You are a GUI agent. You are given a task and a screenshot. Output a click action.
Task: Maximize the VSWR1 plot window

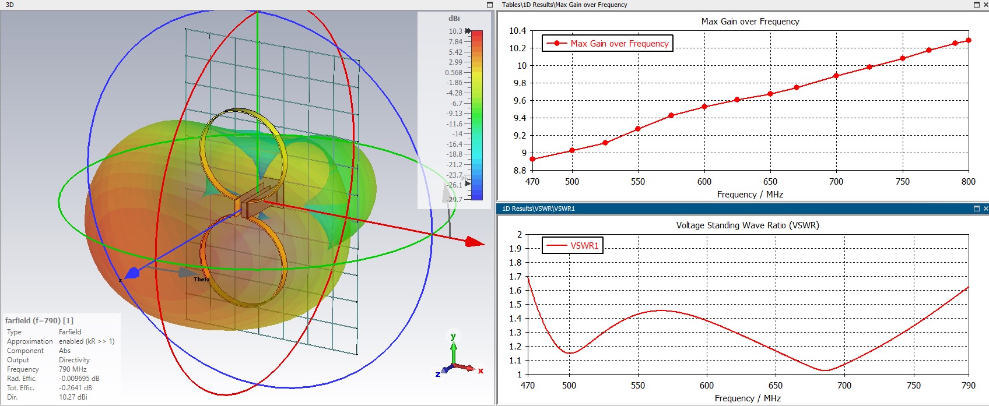[977, 209]
